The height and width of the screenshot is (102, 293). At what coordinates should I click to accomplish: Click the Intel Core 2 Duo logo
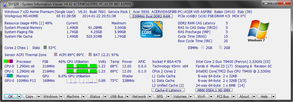point(151,29)
